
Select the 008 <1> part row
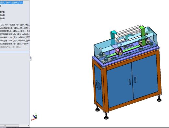(15, 34)
